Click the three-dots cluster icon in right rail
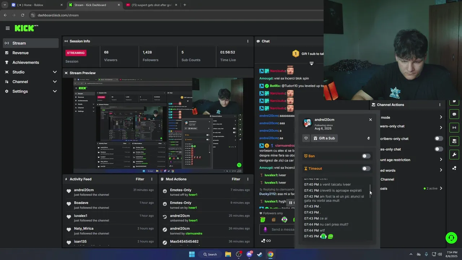The height and width of the screenshot is (260, 462). [454, 168]
